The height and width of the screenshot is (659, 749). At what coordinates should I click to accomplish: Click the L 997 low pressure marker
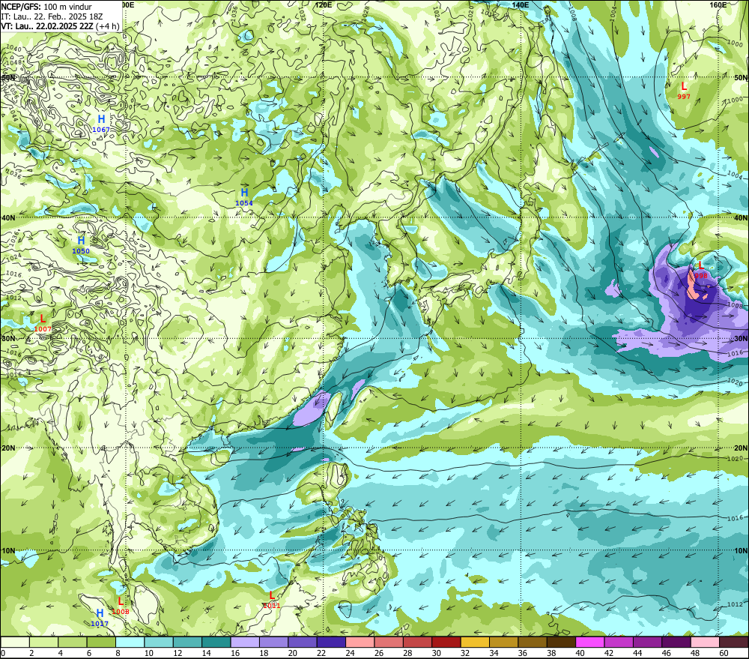[684, 90]
